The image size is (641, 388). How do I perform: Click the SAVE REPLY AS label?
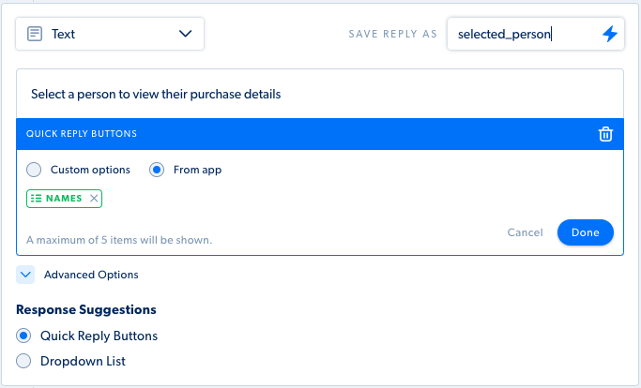click(393, 34)
